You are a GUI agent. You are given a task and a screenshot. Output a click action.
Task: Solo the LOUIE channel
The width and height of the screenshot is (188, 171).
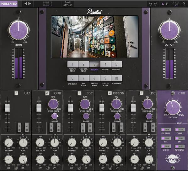click(51, 127)
